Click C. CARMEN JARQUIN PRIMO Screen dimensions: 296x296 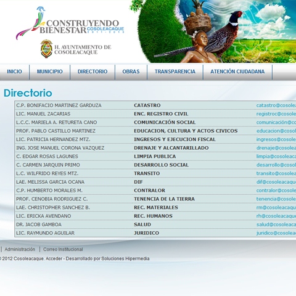[x=48, y=165]
